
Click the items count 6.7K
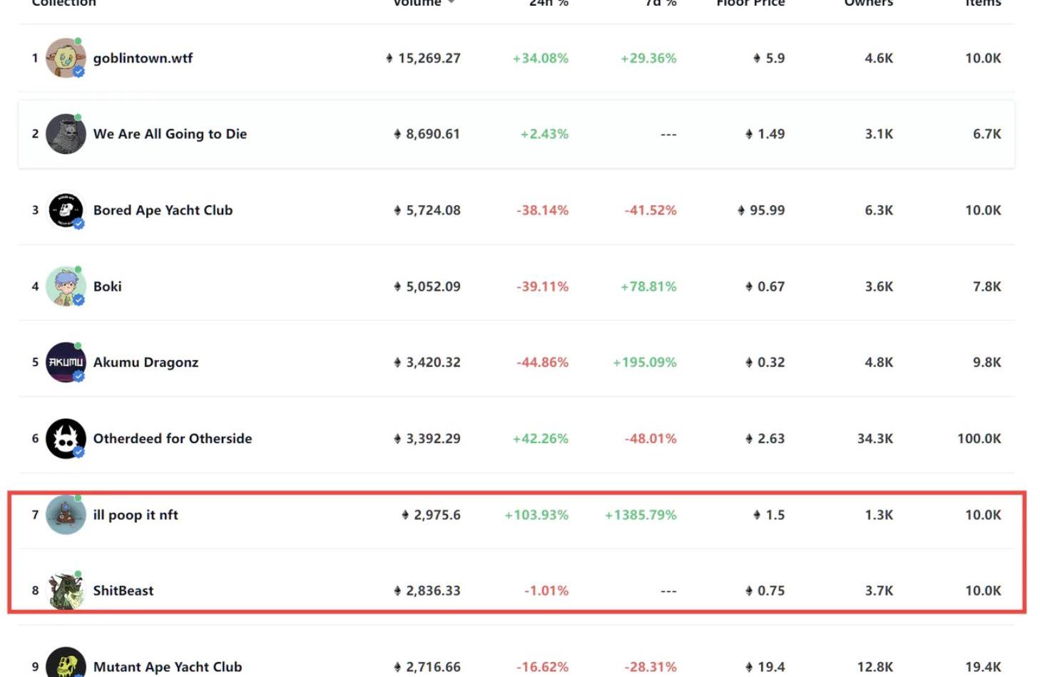(x=987, y=134)
